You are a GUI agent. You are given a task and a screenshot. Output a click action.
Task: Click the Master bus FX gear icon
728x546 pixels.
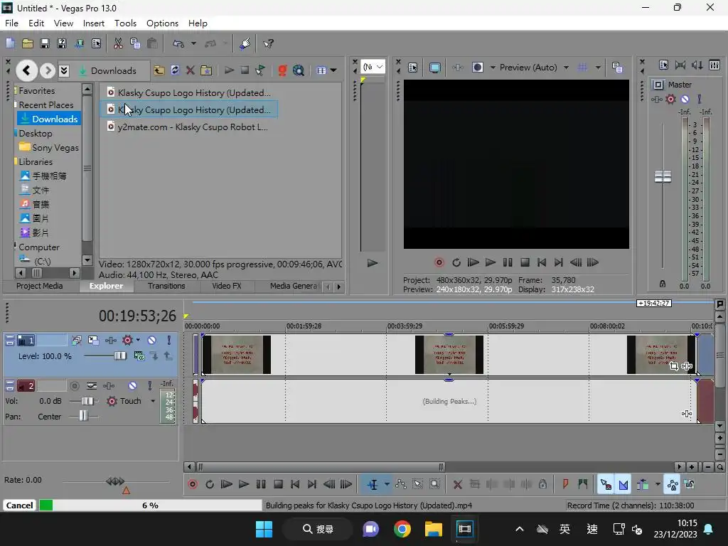(670, 99)
